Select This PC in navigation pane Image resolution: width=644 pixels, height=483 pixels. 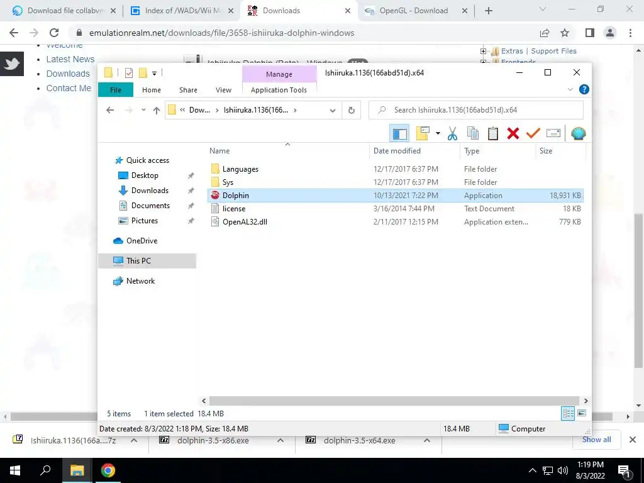click(x=147, y=261)
